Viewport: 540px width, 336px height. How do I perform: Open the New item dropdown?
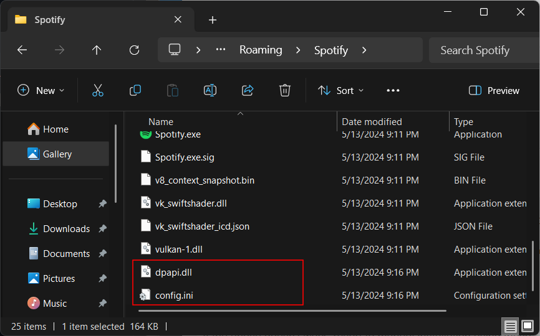point(41,90)
